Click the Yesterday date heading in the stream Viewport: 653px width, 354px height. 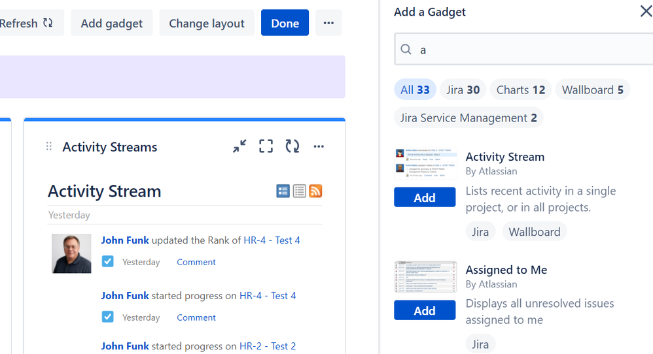coord(69,216)
